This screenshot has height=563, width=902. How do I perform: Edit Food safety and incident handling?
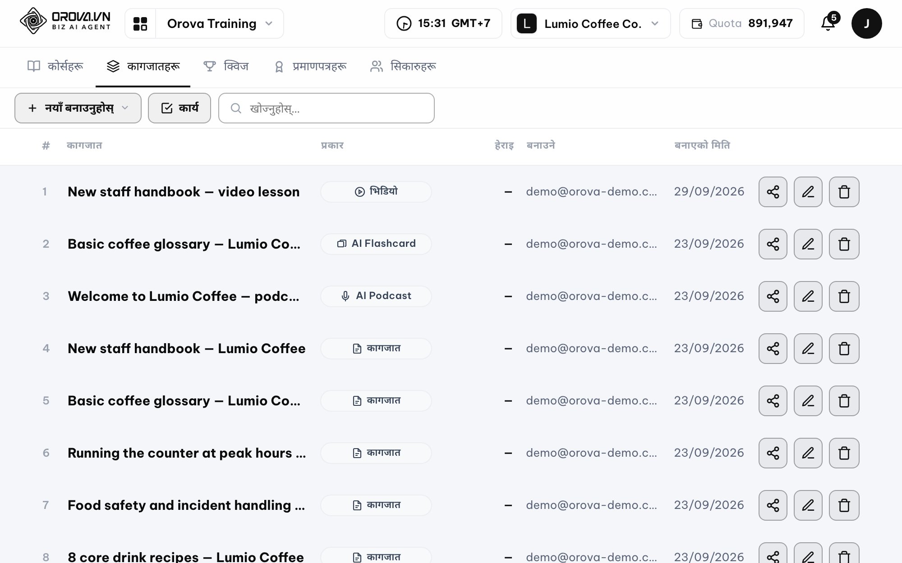click(808, 505)
